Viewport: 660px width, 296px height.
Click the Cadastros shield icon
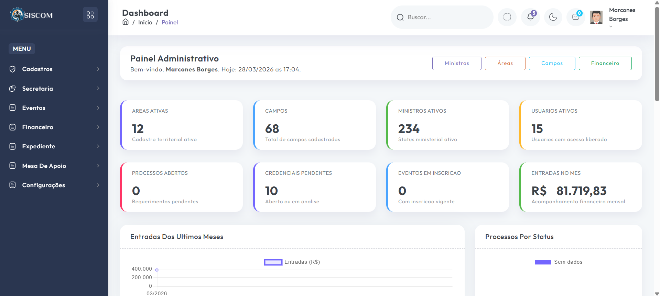point(12,69)
